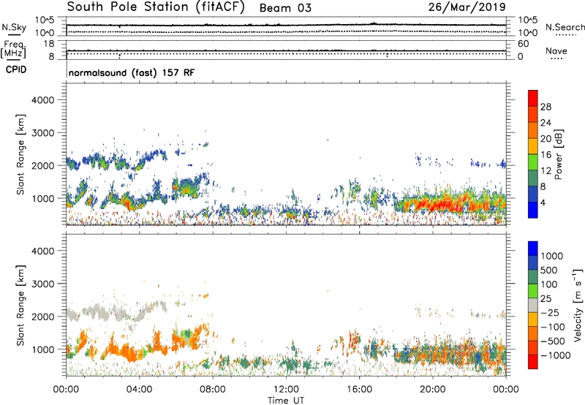The image size is (585, 405).
Task: Click the '60' label on the Nave axis
Action: [524, 44]
